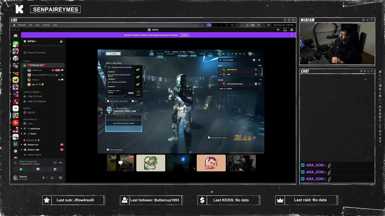The width and height of the screenshot is (385, 216).
Task: Toggle headphones deafen in user panel
Action: pyautogui.click(x=52, y=178)
